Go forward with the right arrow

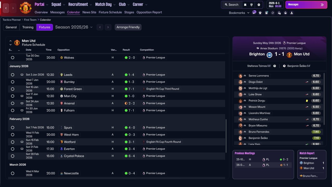(13, 8)
